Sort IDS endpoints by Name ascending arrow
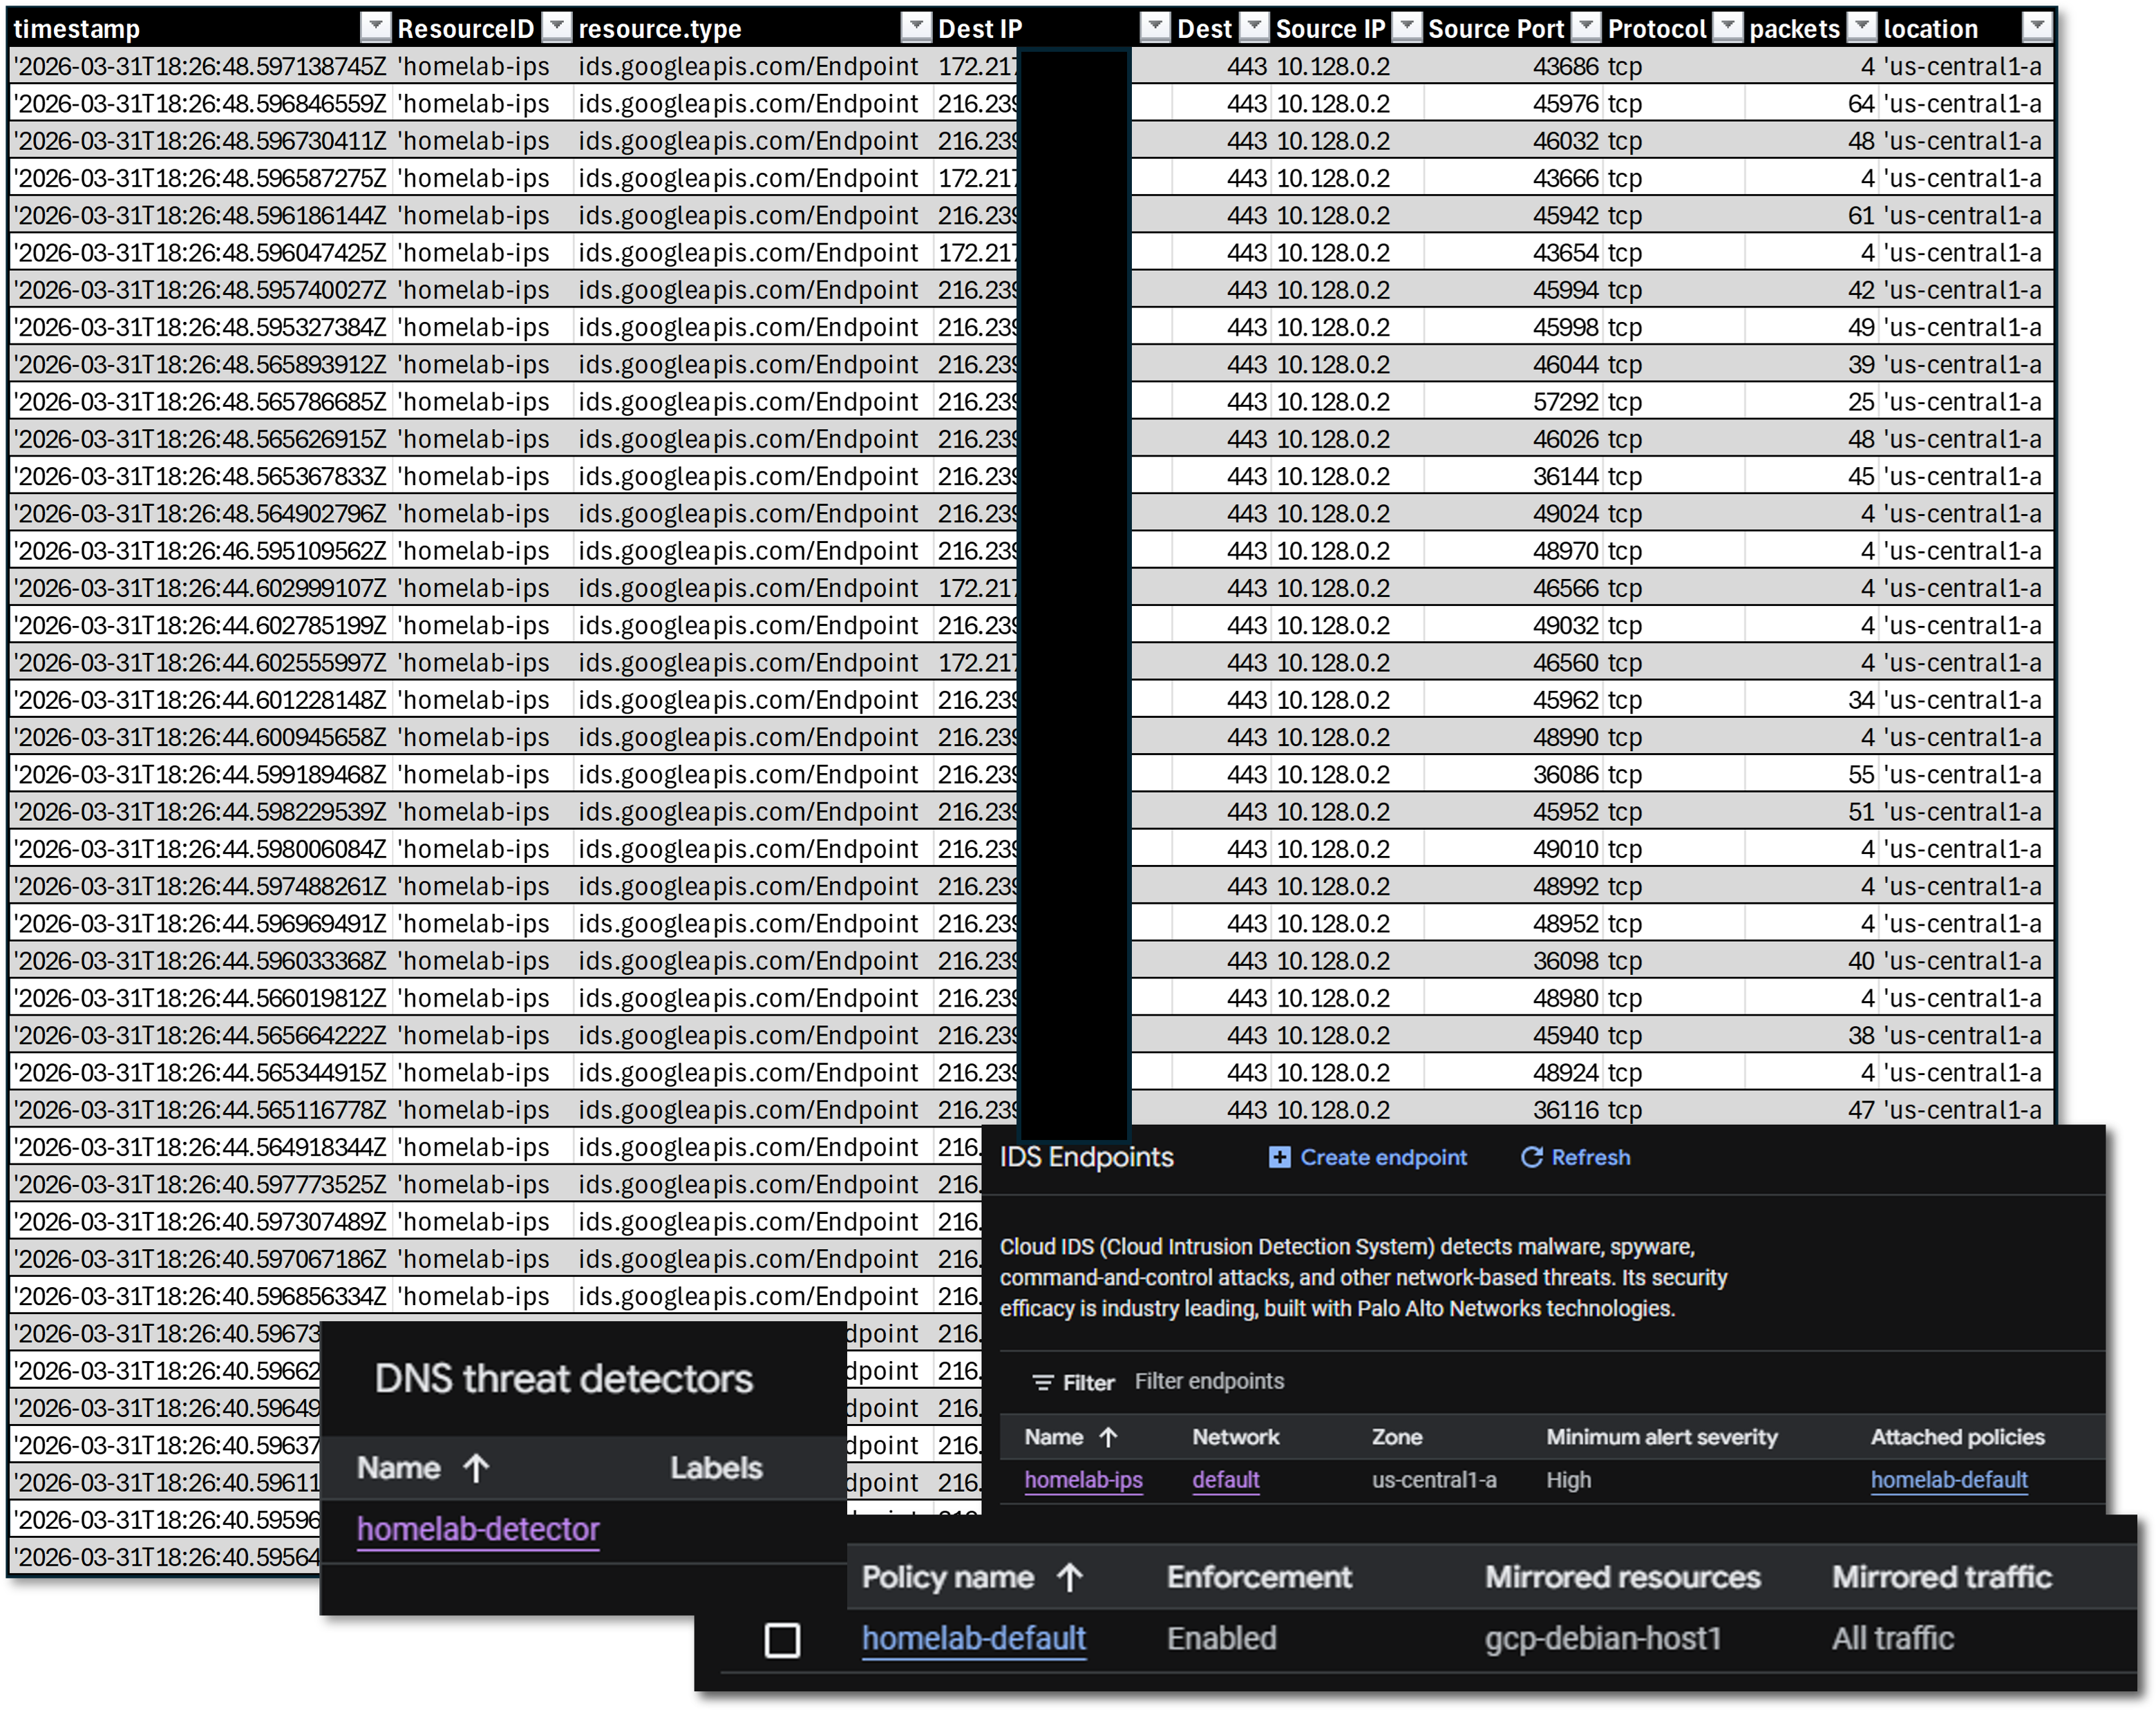 pos(1108,1437)
